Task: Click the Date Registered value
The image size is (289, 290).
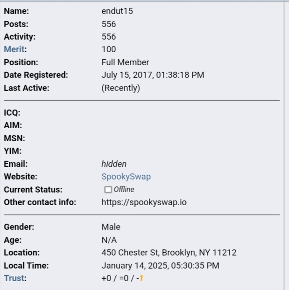Action: click(153, 75)
